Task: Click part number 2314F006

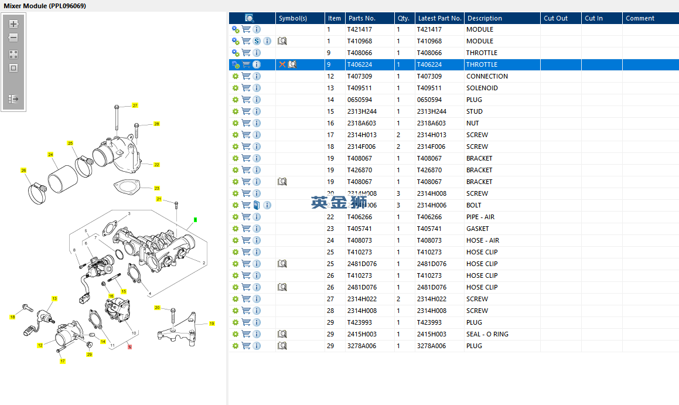Action: 361,147
